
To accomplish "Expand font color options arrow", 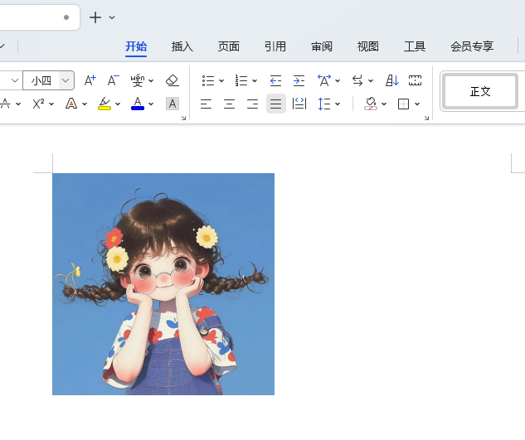I will click(151, 104).
